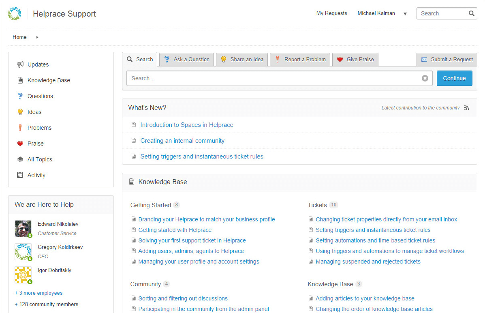Screen dimensions: 485x313
Task: Click the page icon beside Getting started with Helprace
Action: point(134,230)
